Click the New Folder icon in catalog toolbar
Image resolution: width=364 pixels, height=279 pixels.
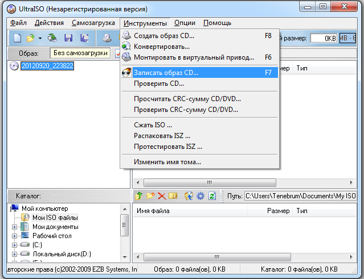[x=150, y=196]
